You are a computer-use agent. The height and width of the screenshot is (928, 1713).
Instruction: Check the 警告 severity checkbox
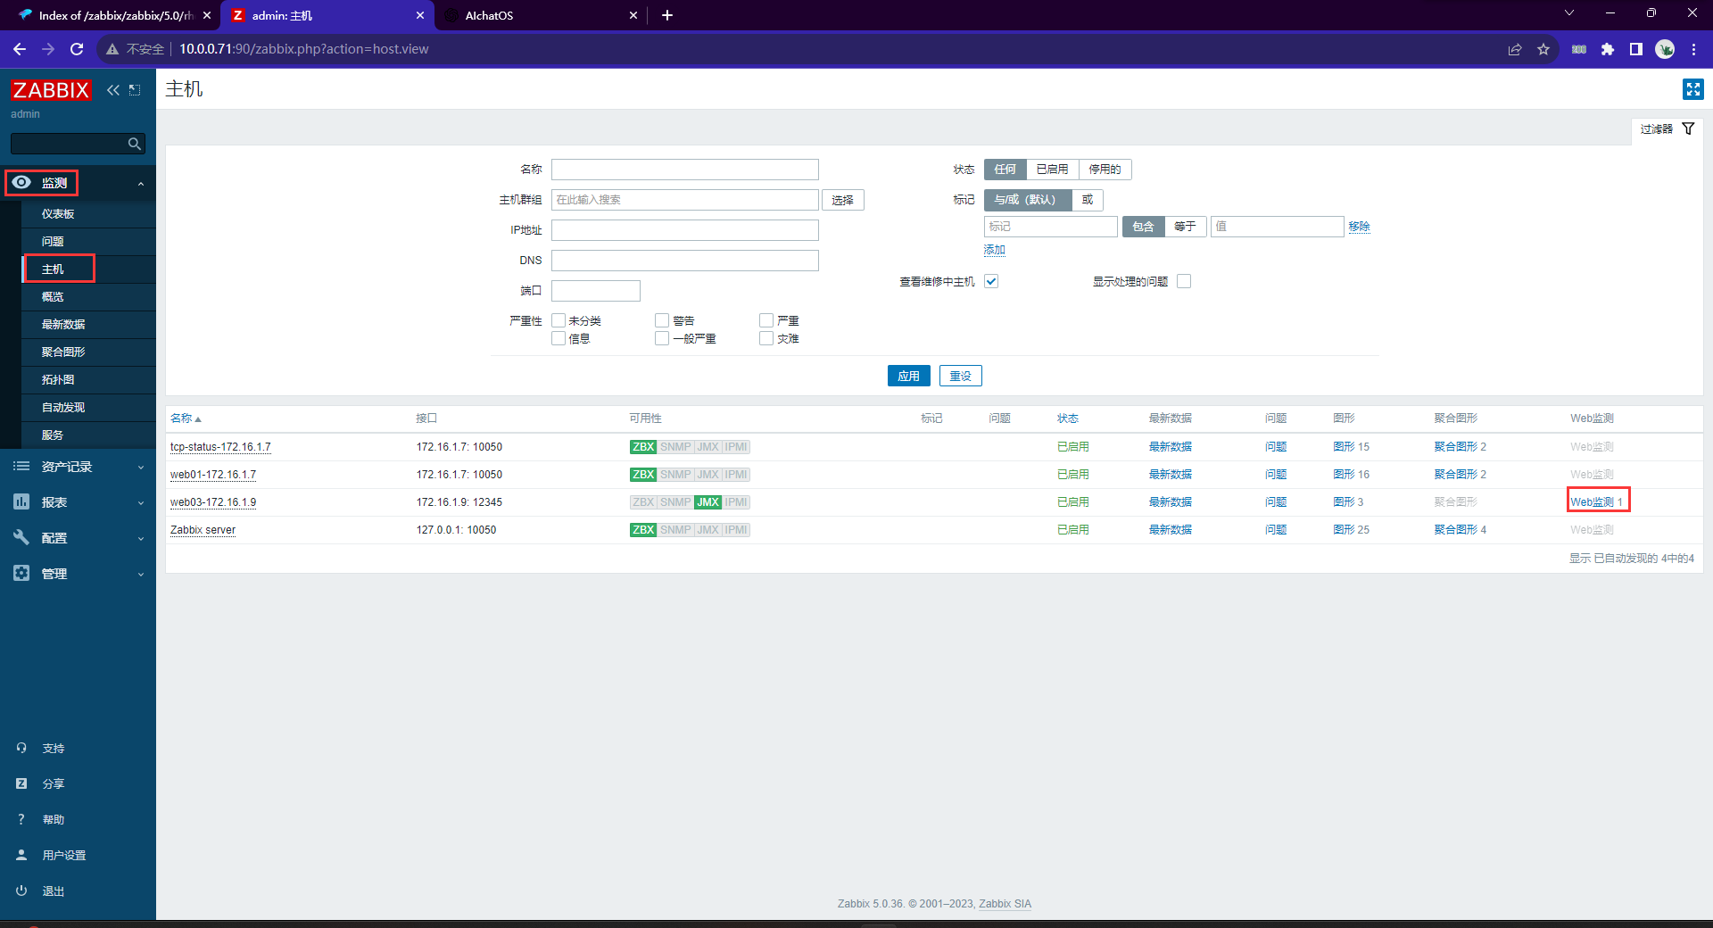(x=662, y=320)
